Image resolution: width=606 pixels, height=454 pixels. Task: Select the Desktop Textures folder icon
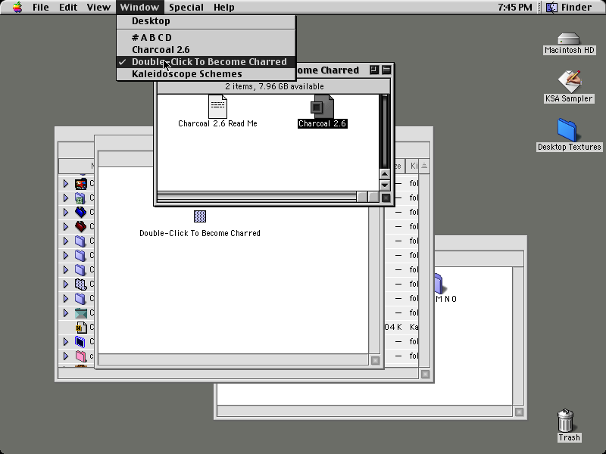click(x=567, y=129)
